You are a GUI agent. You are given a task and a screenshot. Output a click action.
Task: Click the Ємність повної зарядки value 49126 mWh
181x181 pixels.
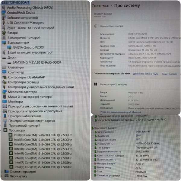click(x=142, y=156)
